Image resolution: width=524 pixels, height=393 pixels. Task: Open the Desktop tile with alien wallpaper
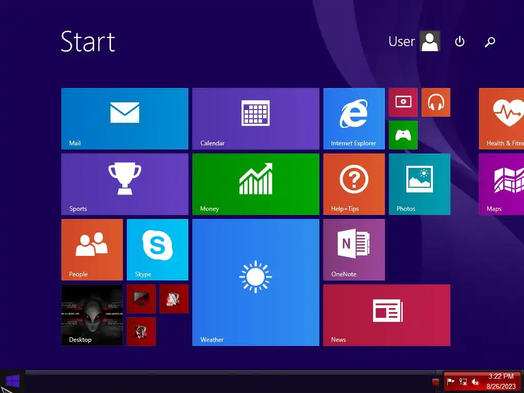92,315
